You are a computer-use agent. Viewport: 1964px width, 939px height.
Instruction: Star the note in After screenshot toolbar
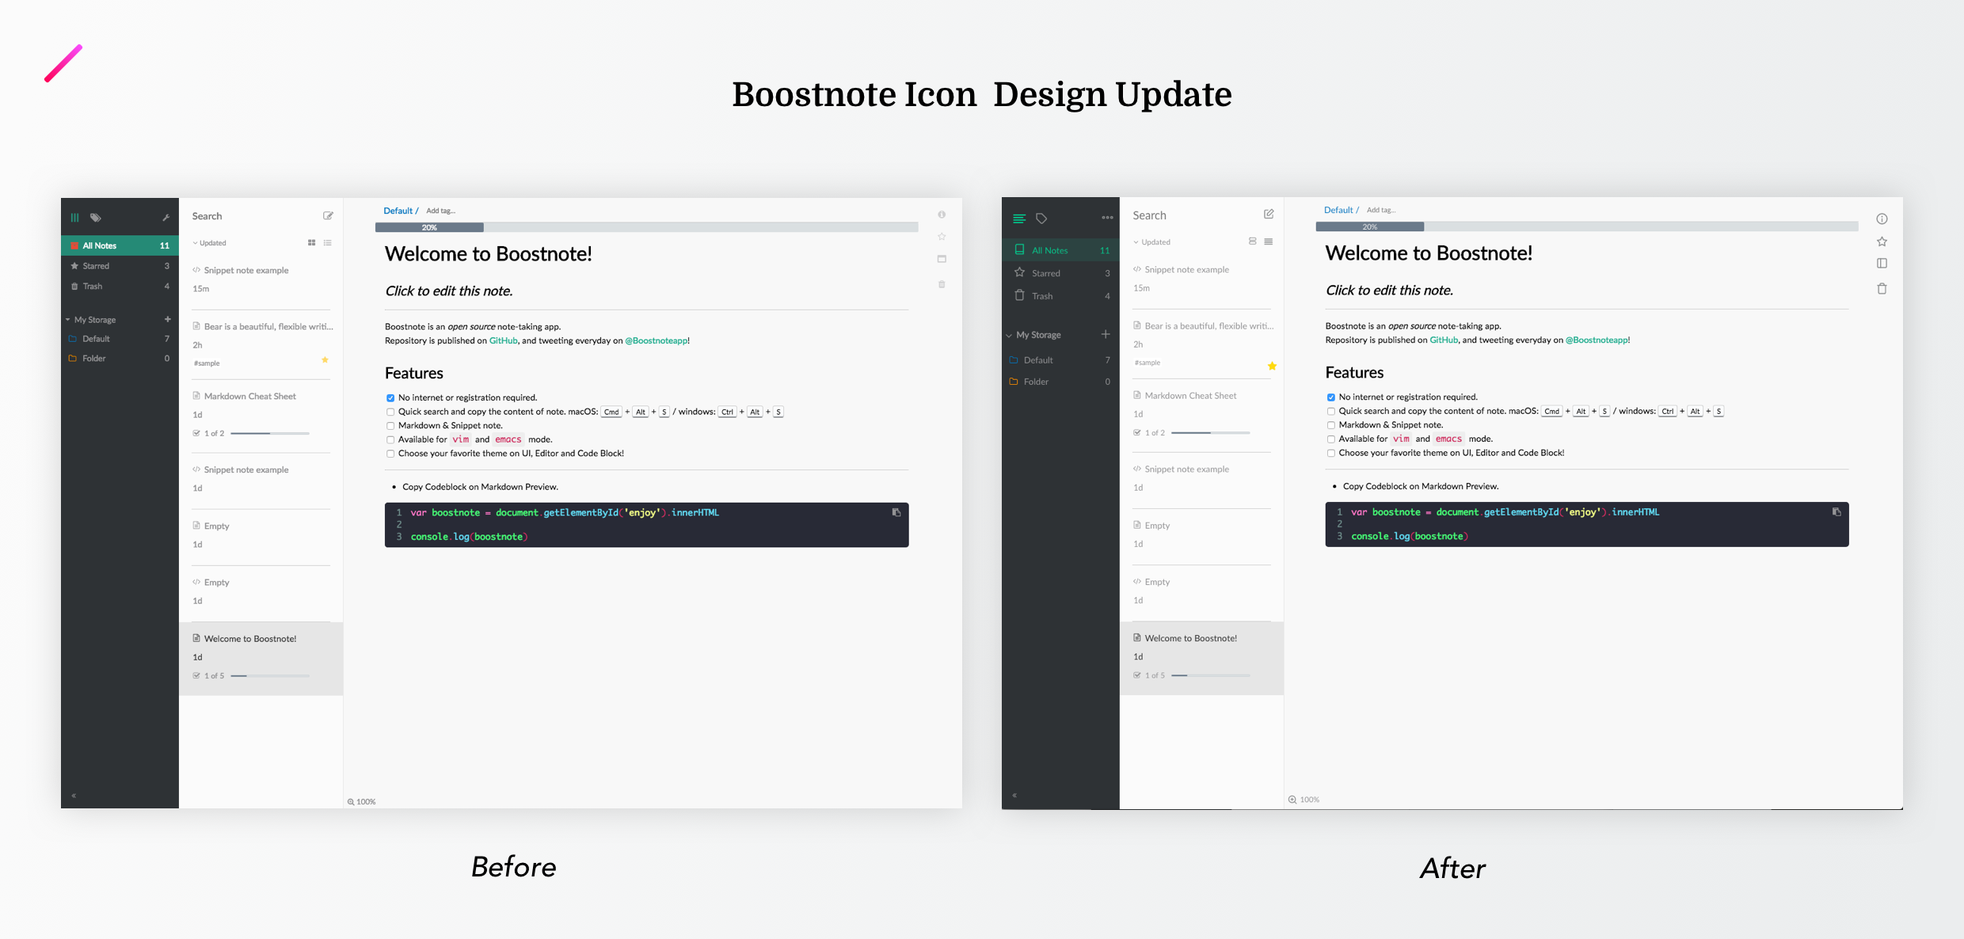click(1882, 241)
